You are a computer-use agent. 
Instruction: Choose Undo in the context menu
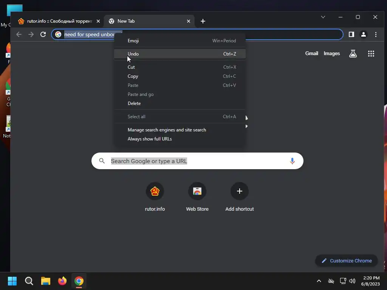coord(180,54)
